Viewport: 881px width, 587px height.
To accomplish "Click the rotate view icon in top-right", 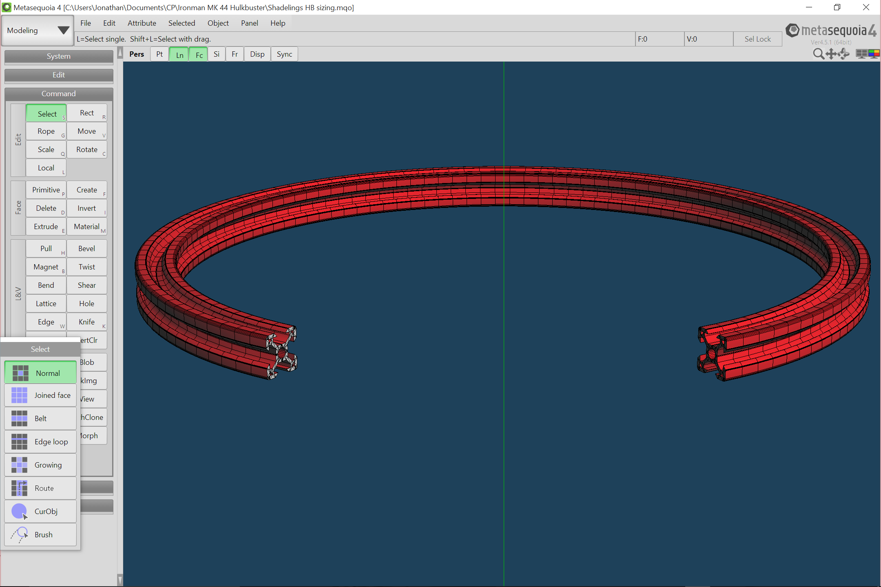I will click(x=844, y=54).
